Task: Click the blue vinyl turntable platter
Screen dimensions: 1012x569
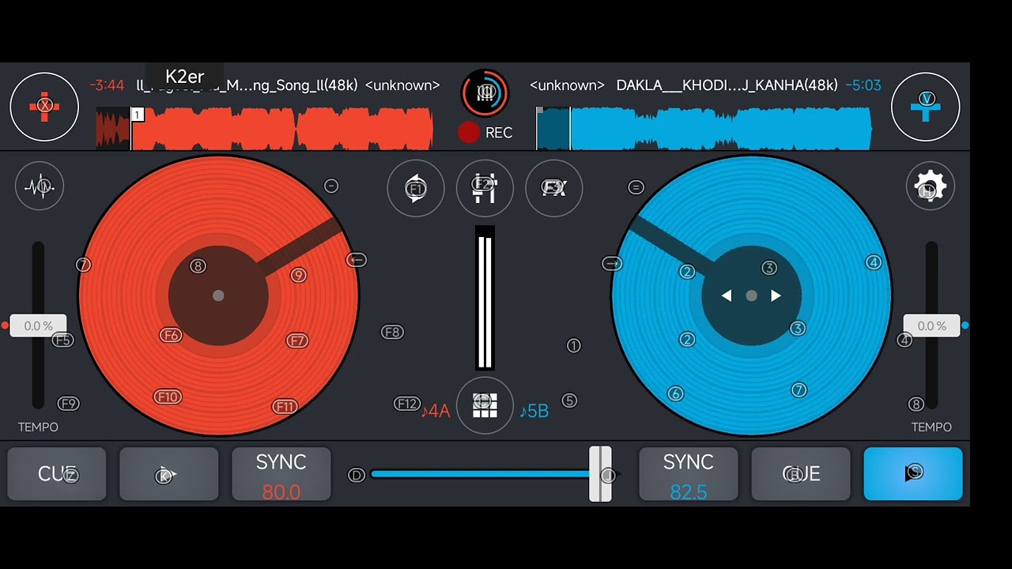Action: point(752,296)
